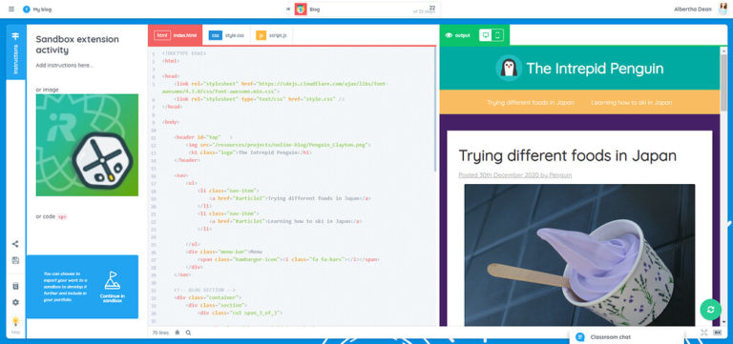Open the settings gear in sidebar

pyautogui.click(x=15, y=302)
